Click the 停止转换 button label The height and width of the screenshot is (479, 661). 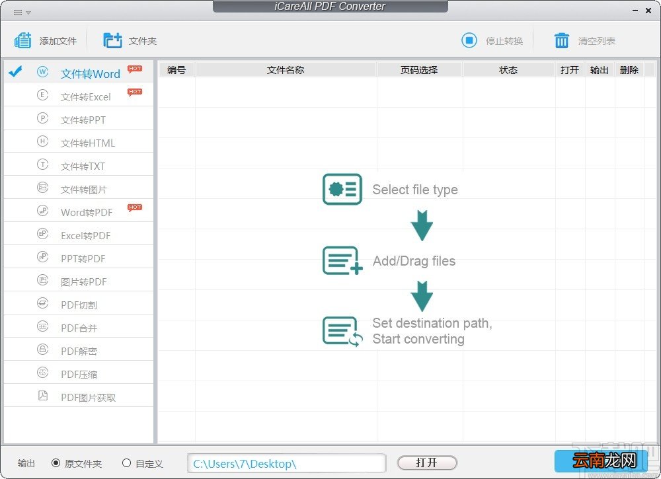504,41
